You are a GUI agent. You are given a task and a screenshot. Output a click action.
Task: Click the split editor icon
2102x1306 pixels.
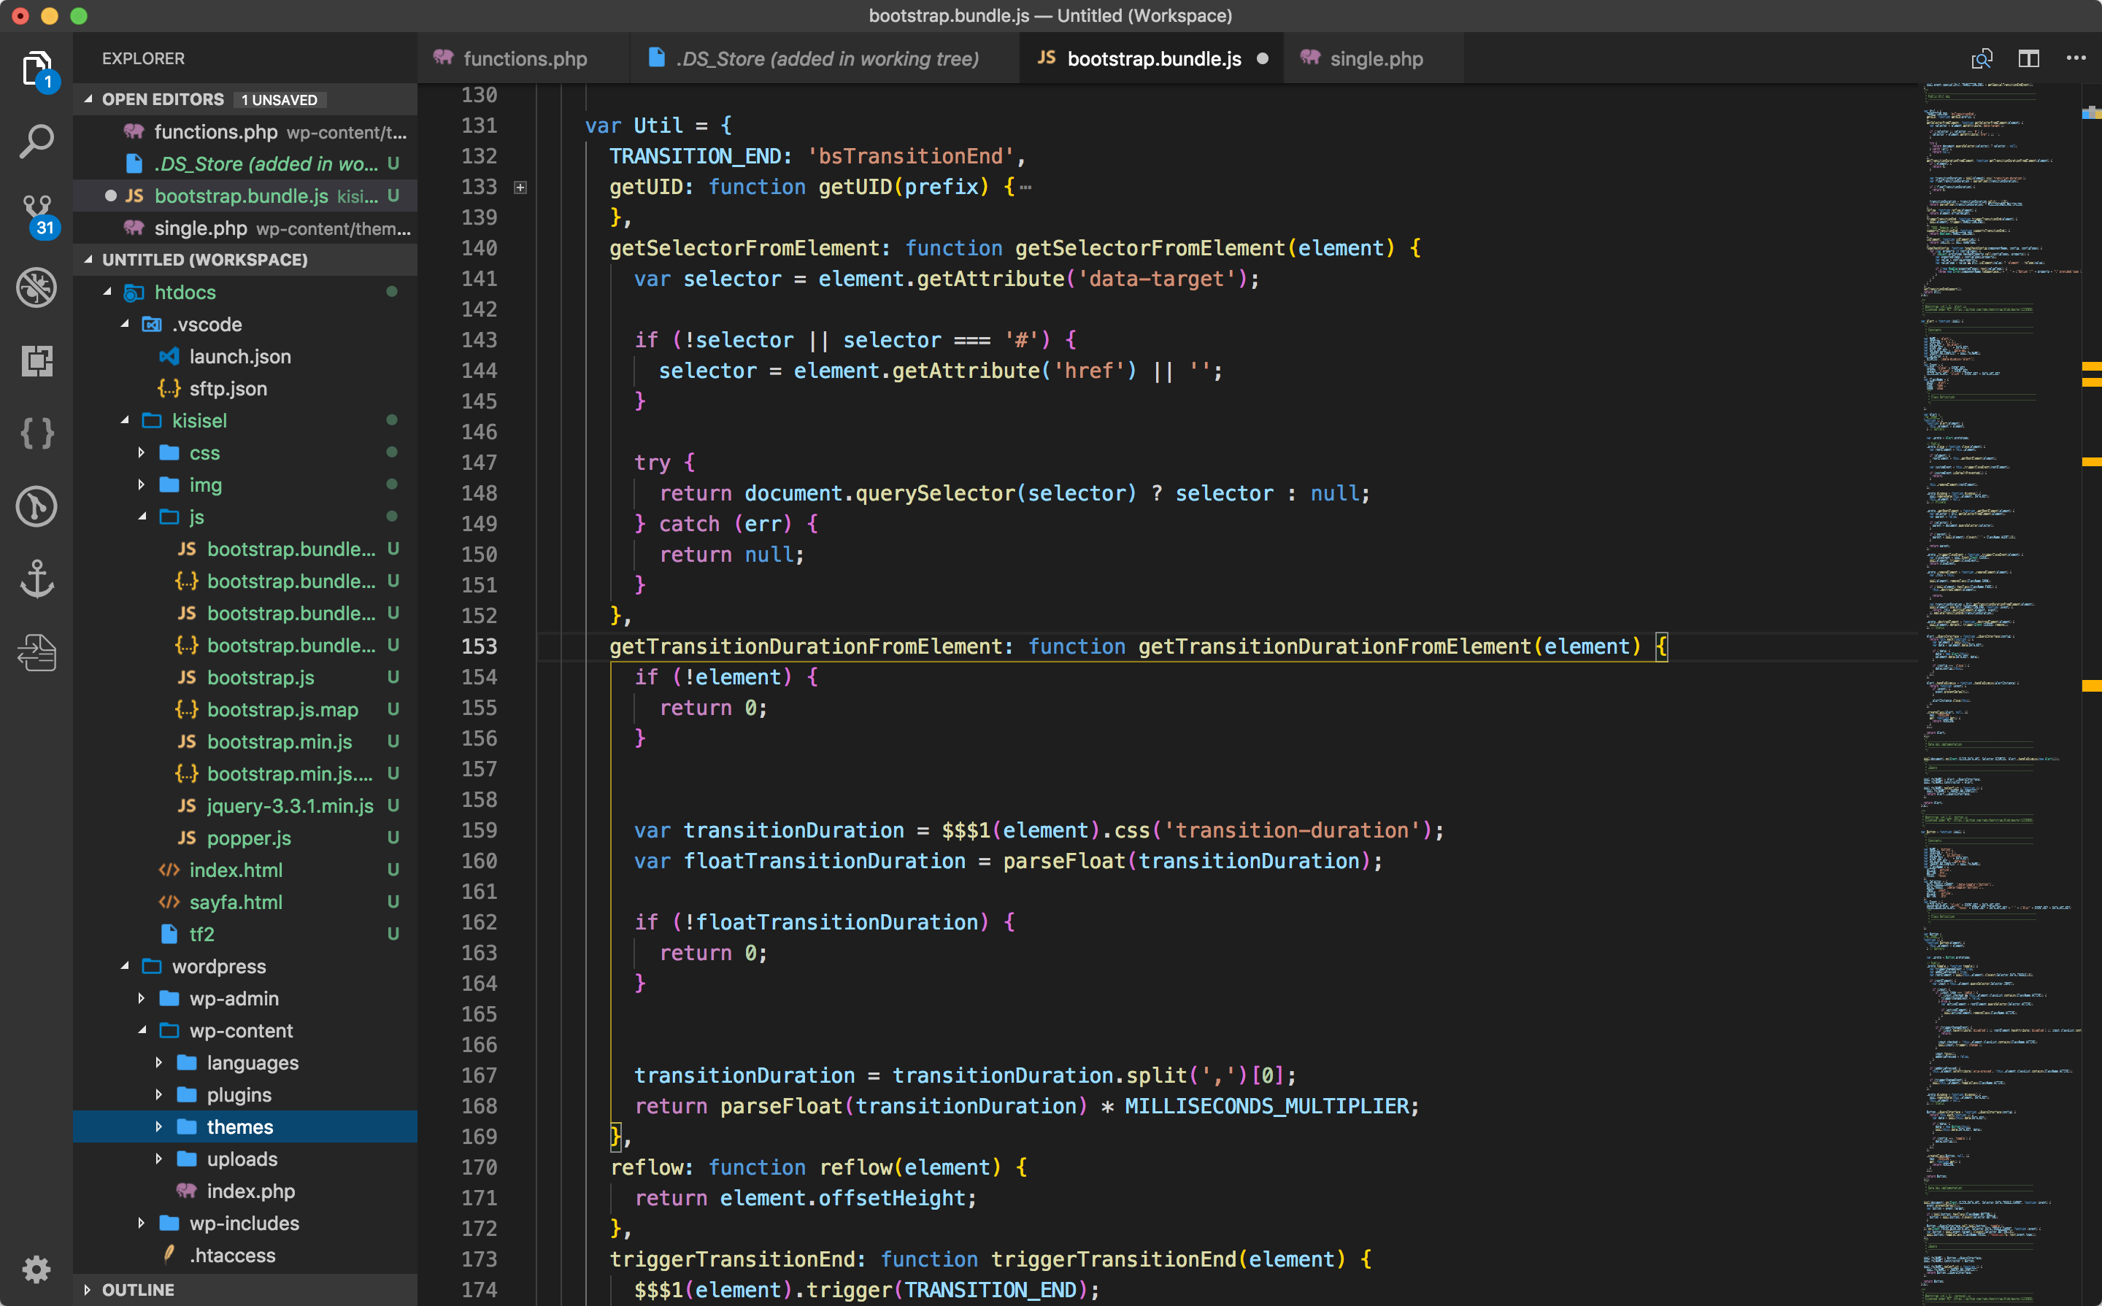[2028, 59]
